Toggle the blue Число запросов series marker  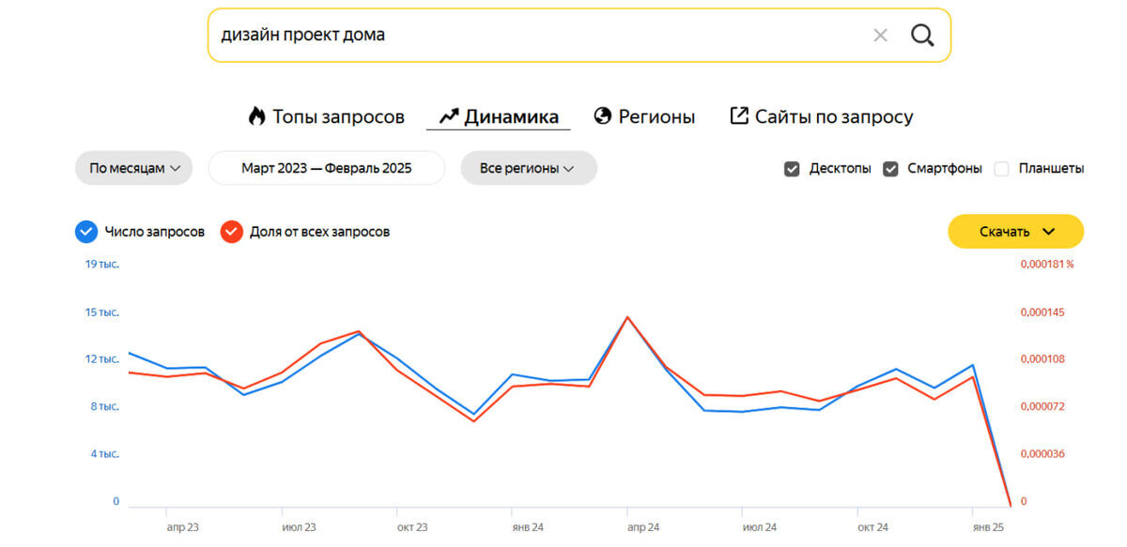(86, 232)
